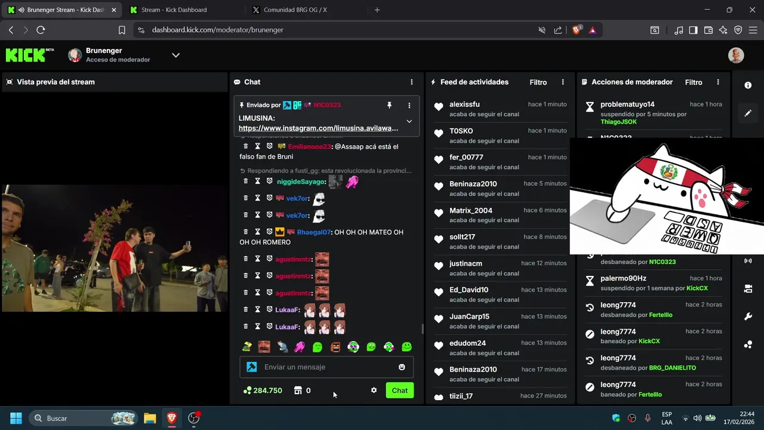The image size is (764, 430).
Task: Click username Rhaegal07 in chat
Action: 314,232
